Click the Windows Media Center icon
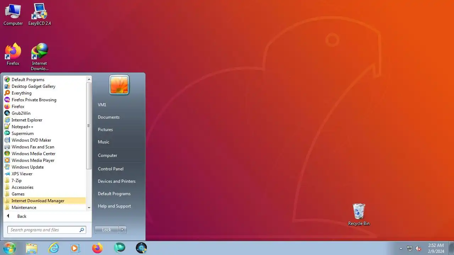This screenshot has height=255, width=454. point(7,154)
